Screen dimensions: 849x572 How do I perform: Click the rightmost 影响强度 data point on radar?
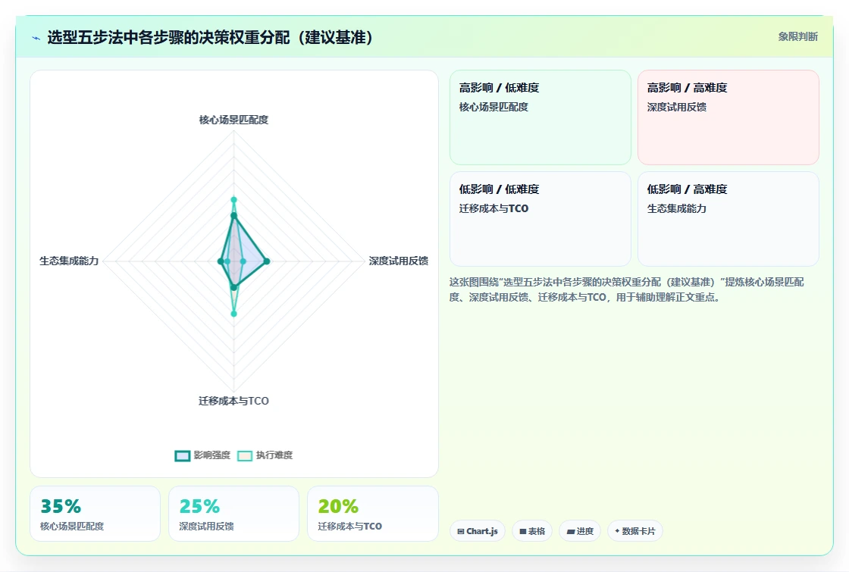click(266, 261)
